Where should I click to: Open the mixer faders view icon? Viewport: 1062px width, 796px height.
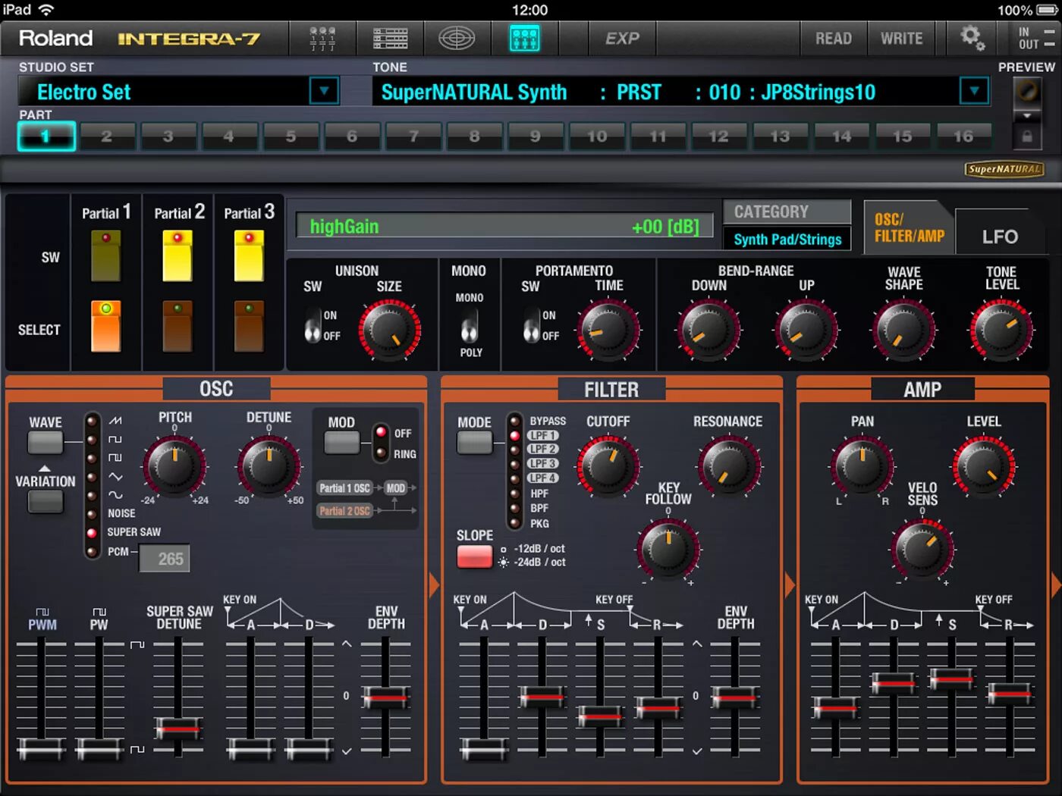322,38
